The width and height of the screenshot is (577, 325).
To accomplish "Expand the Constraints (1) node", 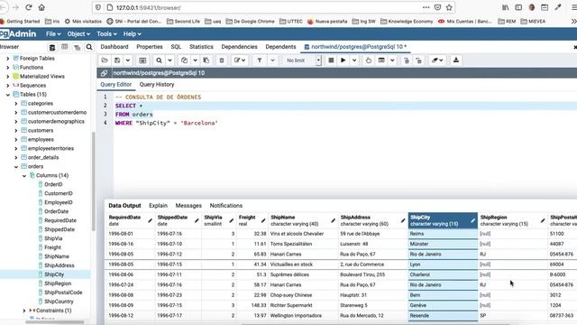I will (x=24, y=311).
